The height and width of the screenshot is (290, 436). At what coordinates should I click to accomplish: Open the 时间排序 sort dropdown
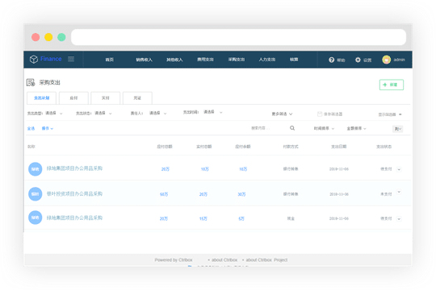pyautogui.click(x=324, y=129)
